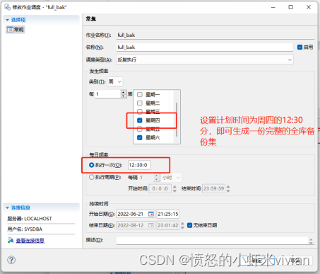This screenshot has width=320, height=274.
Task: Click the 描述 field scroll arrows
Action: click(x=311, y=241)
